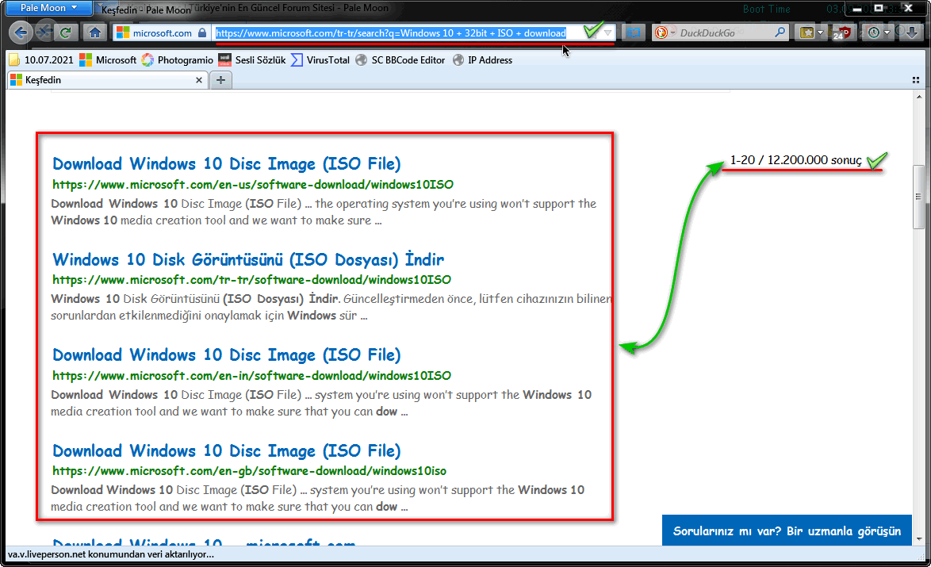Click the page scrollbar up arrow
This screenshot has height=567, width=931.
(919, 96)
